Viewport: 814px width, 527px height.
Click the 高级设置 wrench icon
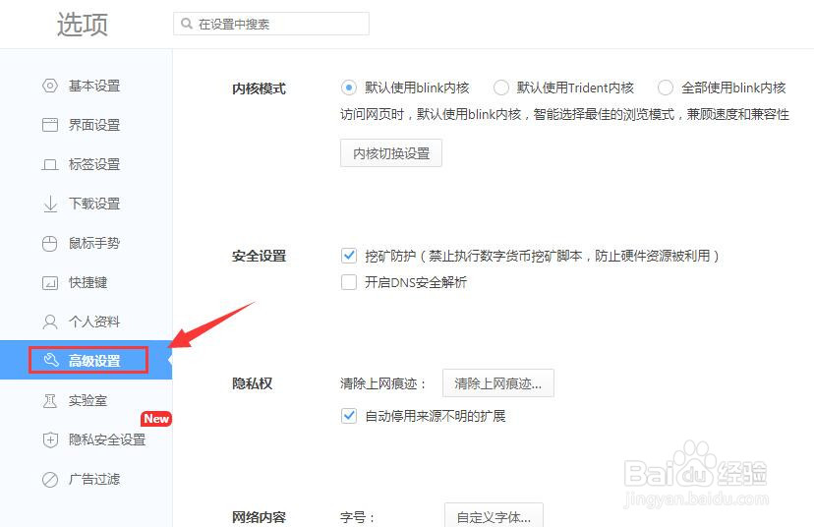click(x=51, y=360)
